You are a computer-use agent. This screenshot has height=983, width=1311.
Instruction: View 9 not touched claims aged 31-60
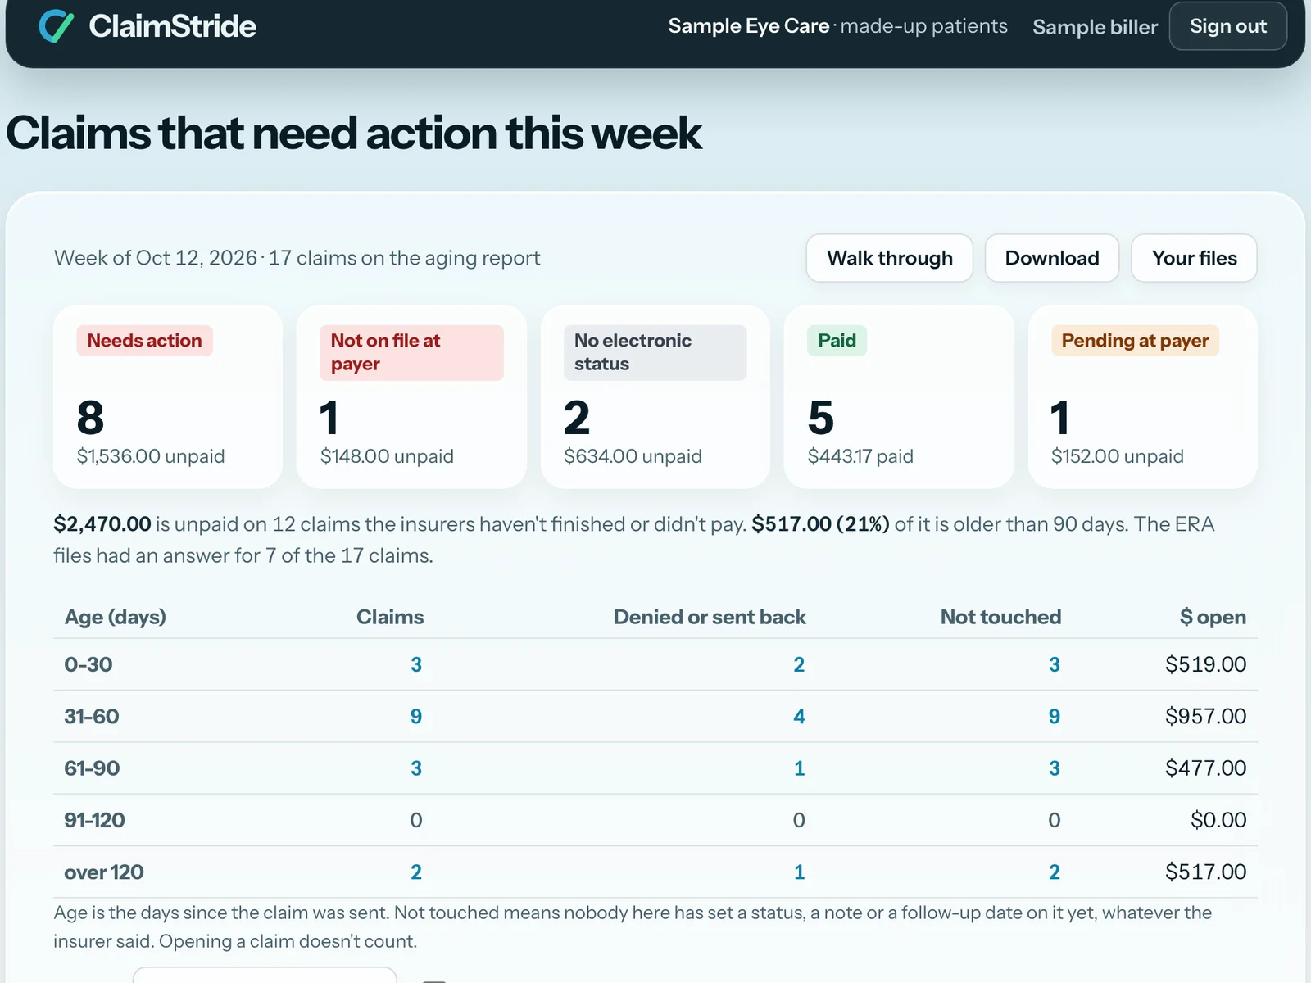pos(1055,717)
